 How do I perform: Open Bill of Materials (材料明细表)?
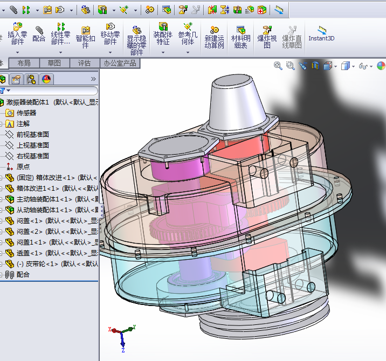[240, 37]
